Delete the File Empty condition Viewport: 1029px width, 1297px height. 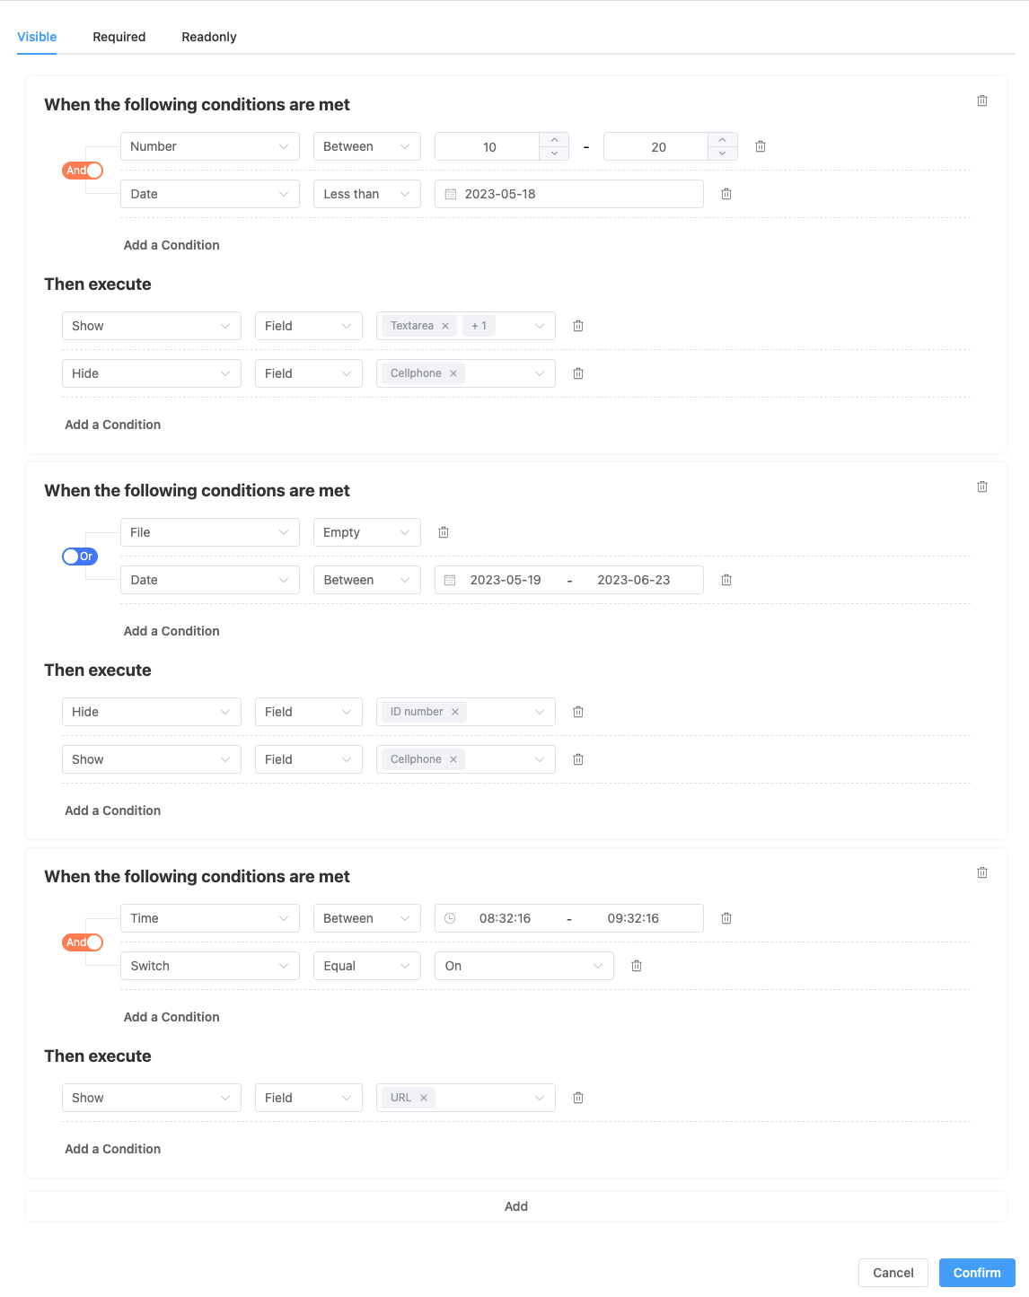tap(444, 531)
